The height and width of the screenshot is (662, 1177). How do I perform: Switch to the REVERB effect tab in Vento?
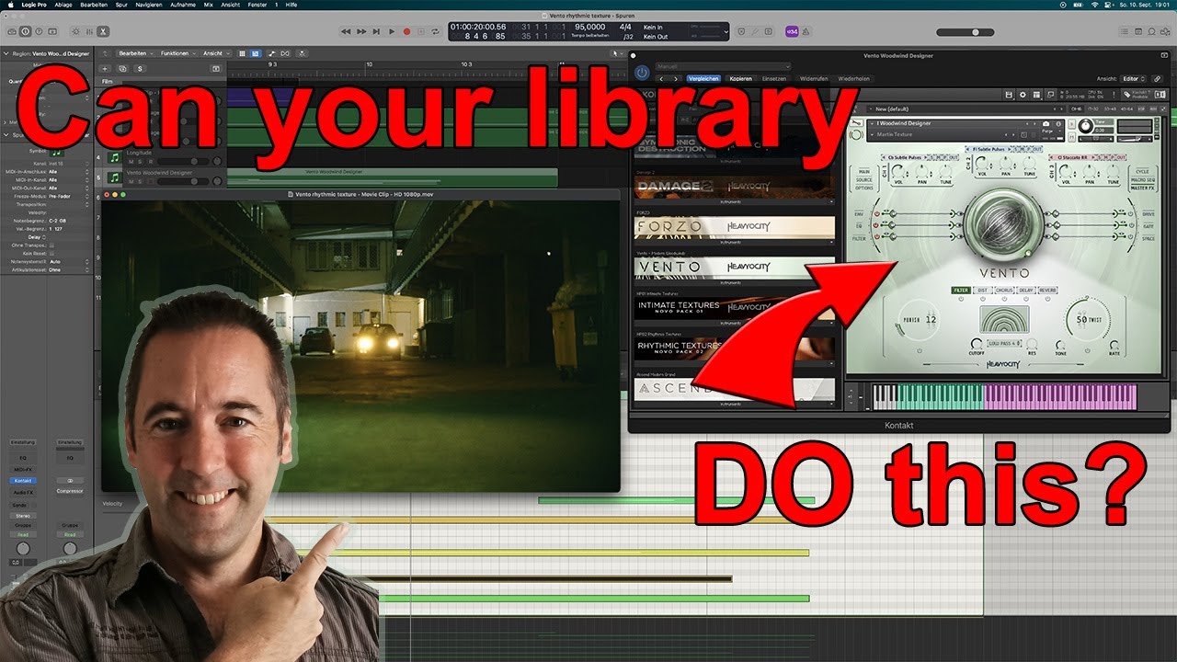(1047, 290)
